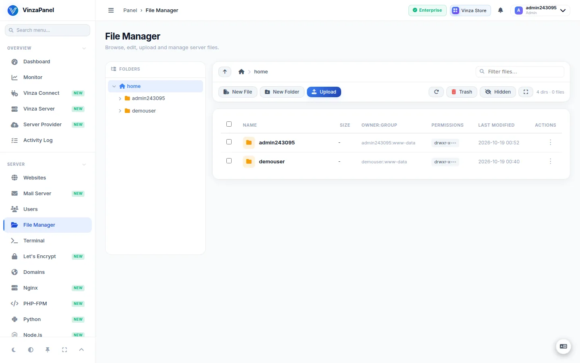Expand admin243095 folder in tree
Screen dimensions: 580x363
pyautogui.click(x=120, y=98)
